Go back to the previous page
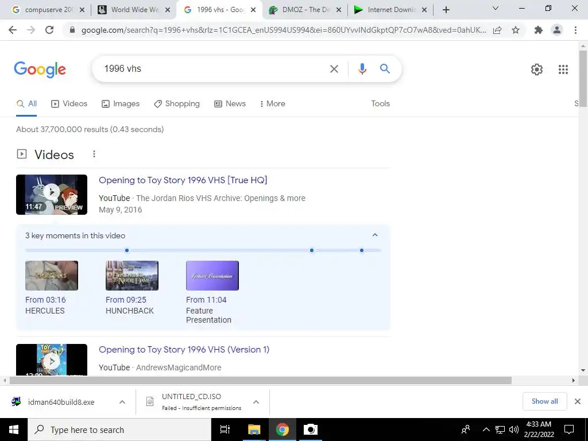Screen dimensions: 588x441 click(13, 30)
